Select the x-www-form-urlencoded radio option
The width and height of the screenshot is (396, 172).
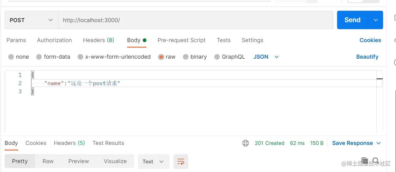pyautogui.click(x=80, y=57)
